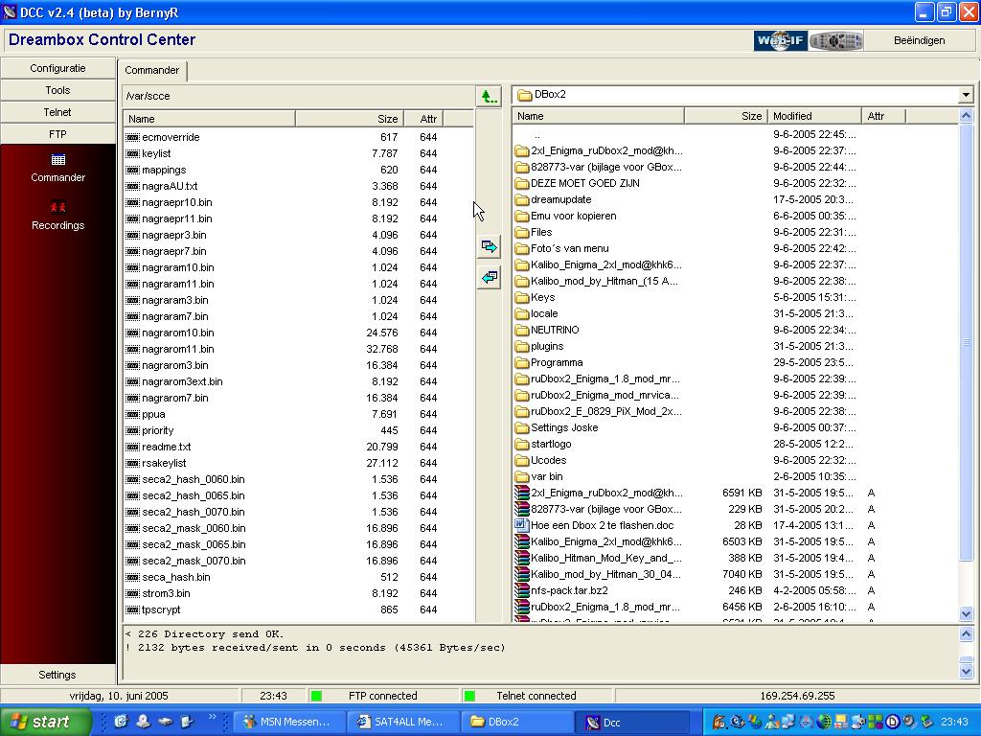Click the Beëindigen button
The height and width of the screenshot is (736, 981).
[x=919, y=40]
